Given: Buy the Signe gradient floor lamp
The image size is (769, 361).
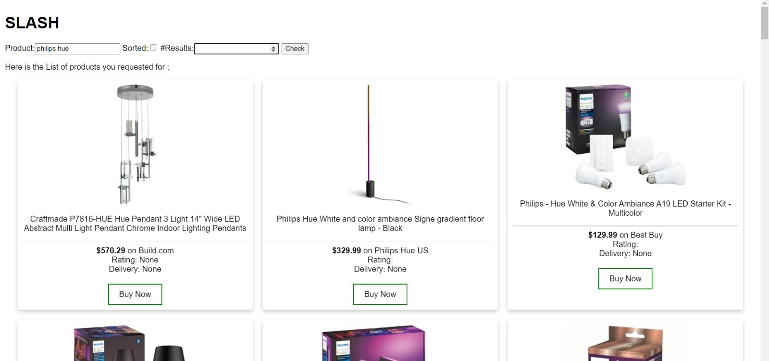Looking at the screenshot, I should click(x=380, y=294).
